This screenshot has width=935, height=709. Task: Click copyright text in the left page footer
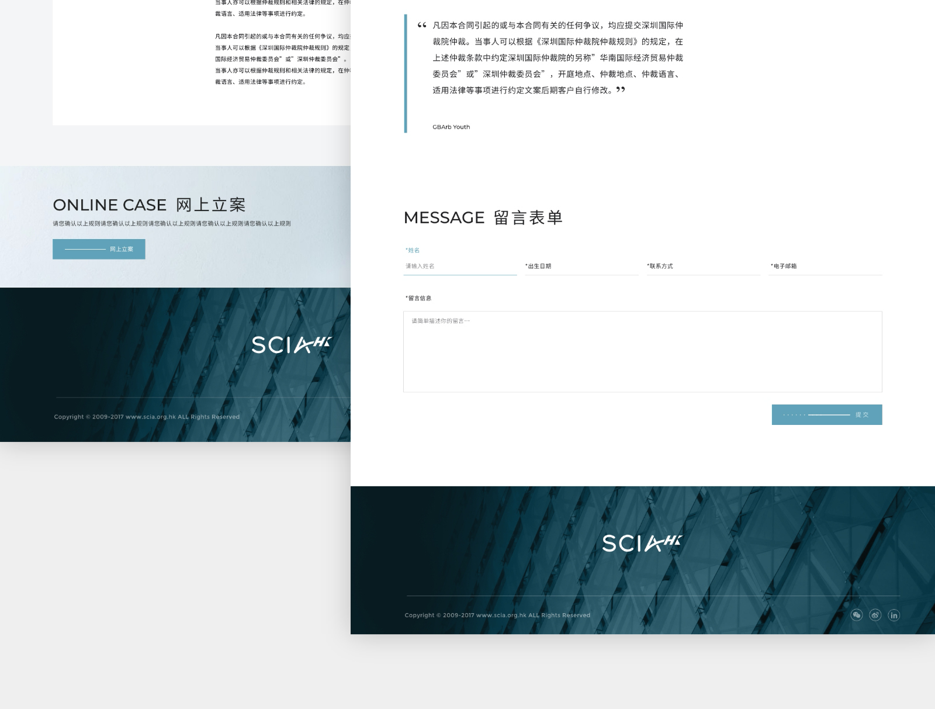pos(147,417)
